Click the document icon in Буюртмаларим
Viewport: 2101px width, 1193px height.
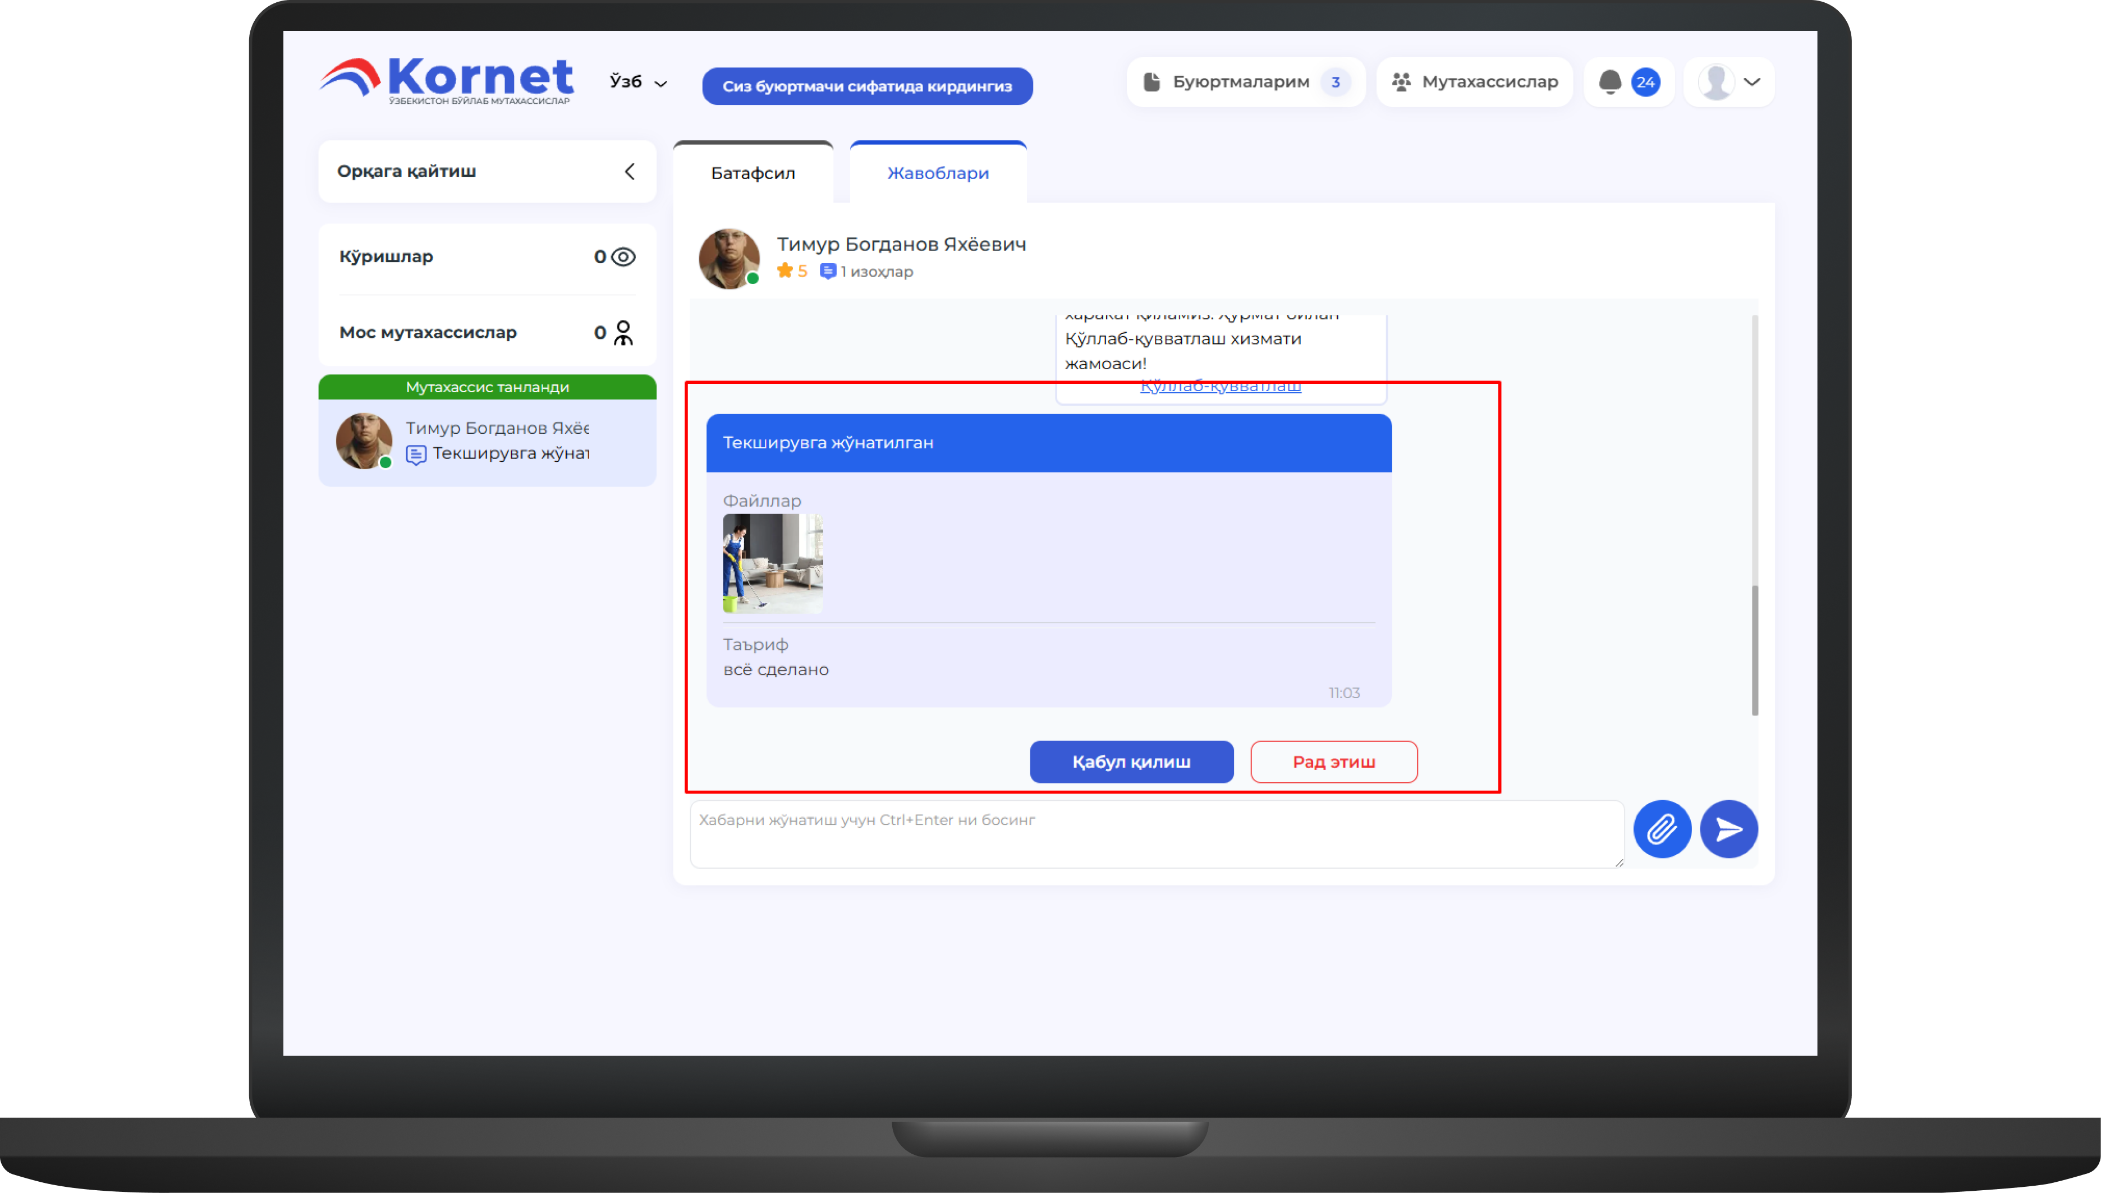pos(1152,82)
